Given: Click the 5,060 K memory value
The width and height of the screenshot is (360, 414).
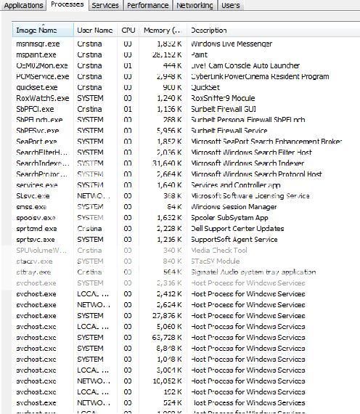Looking at the screenshot, I should coord(169,327).
